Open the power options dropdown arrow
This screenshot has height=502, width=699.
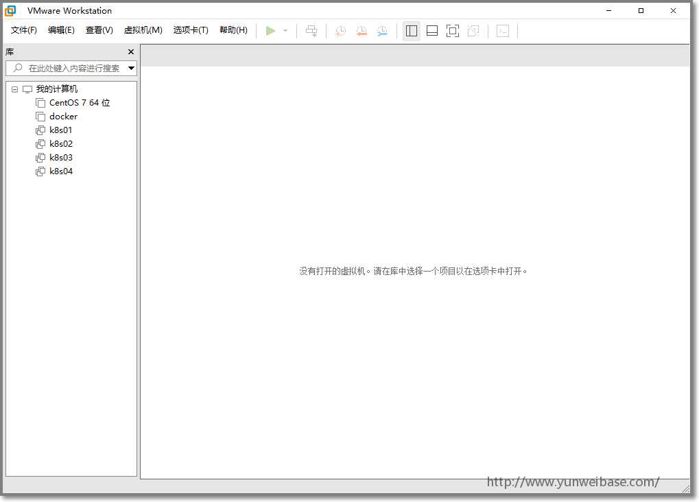pyautogui.click(x=285, y=31)
